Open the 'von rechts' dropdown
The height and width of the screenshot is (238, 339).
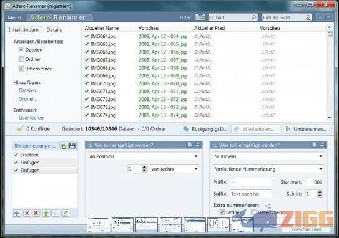(x=174, y=169)
